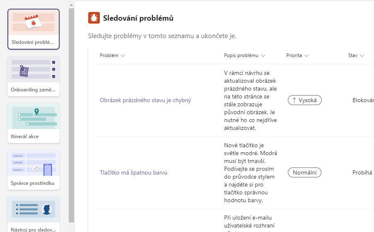
Task: Click the Vysoká priority pill
Action: [x=304, y=100]
